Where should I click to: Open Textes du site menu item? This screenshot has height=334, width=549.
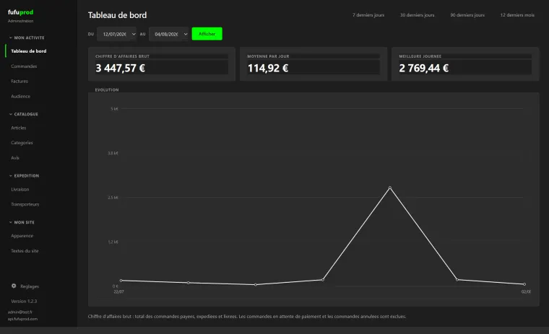(25, 251)
